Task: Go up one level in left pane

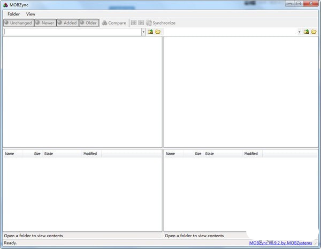Action: (x=150, y=32)
